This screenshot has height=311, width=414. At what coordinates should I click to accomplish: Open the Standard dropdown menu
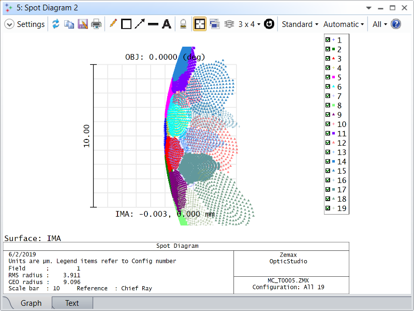300,24
